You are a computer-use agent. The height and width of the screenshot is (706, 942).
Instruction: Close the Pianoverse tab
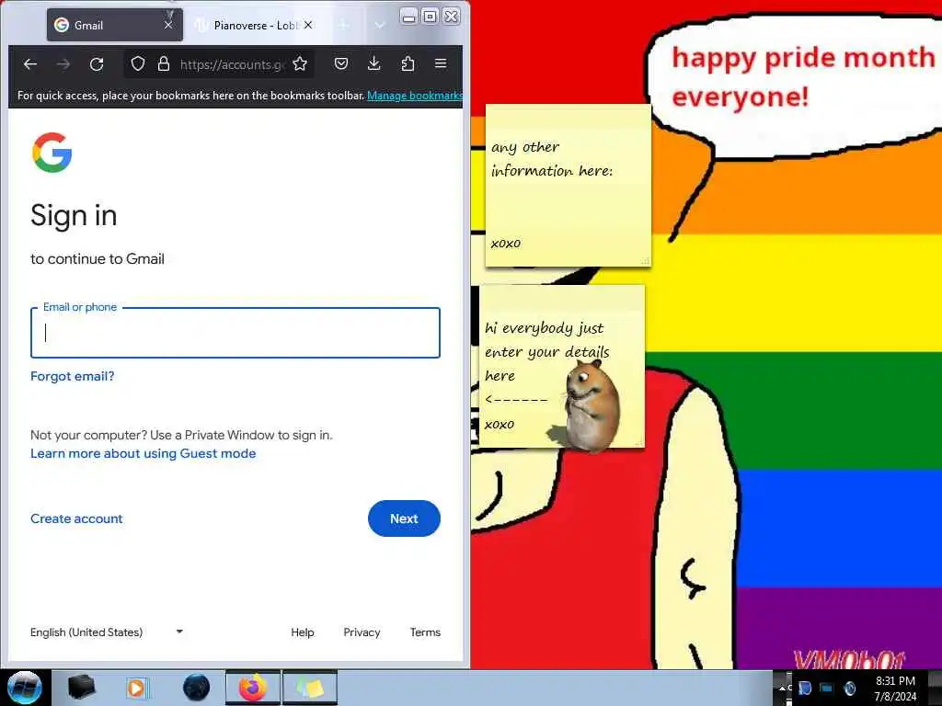308,25
